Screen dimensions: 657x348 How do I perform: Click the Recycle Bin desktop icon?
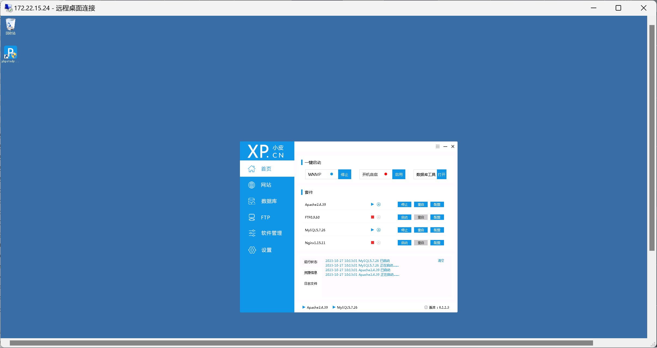(x=10, y=25)
